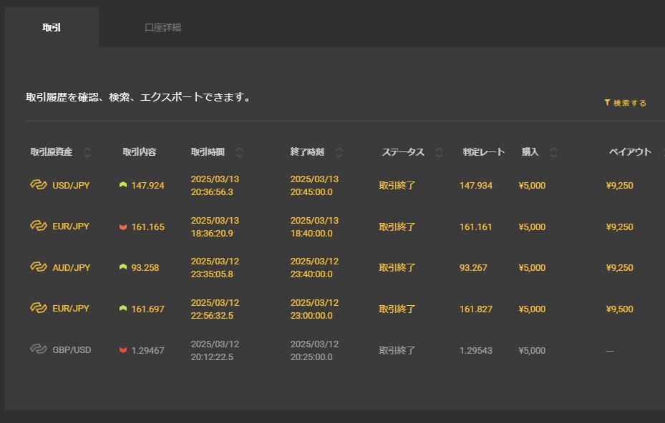Click the funnel icon beside 検索する
The image size is (665, 423).
pos(607,102)
